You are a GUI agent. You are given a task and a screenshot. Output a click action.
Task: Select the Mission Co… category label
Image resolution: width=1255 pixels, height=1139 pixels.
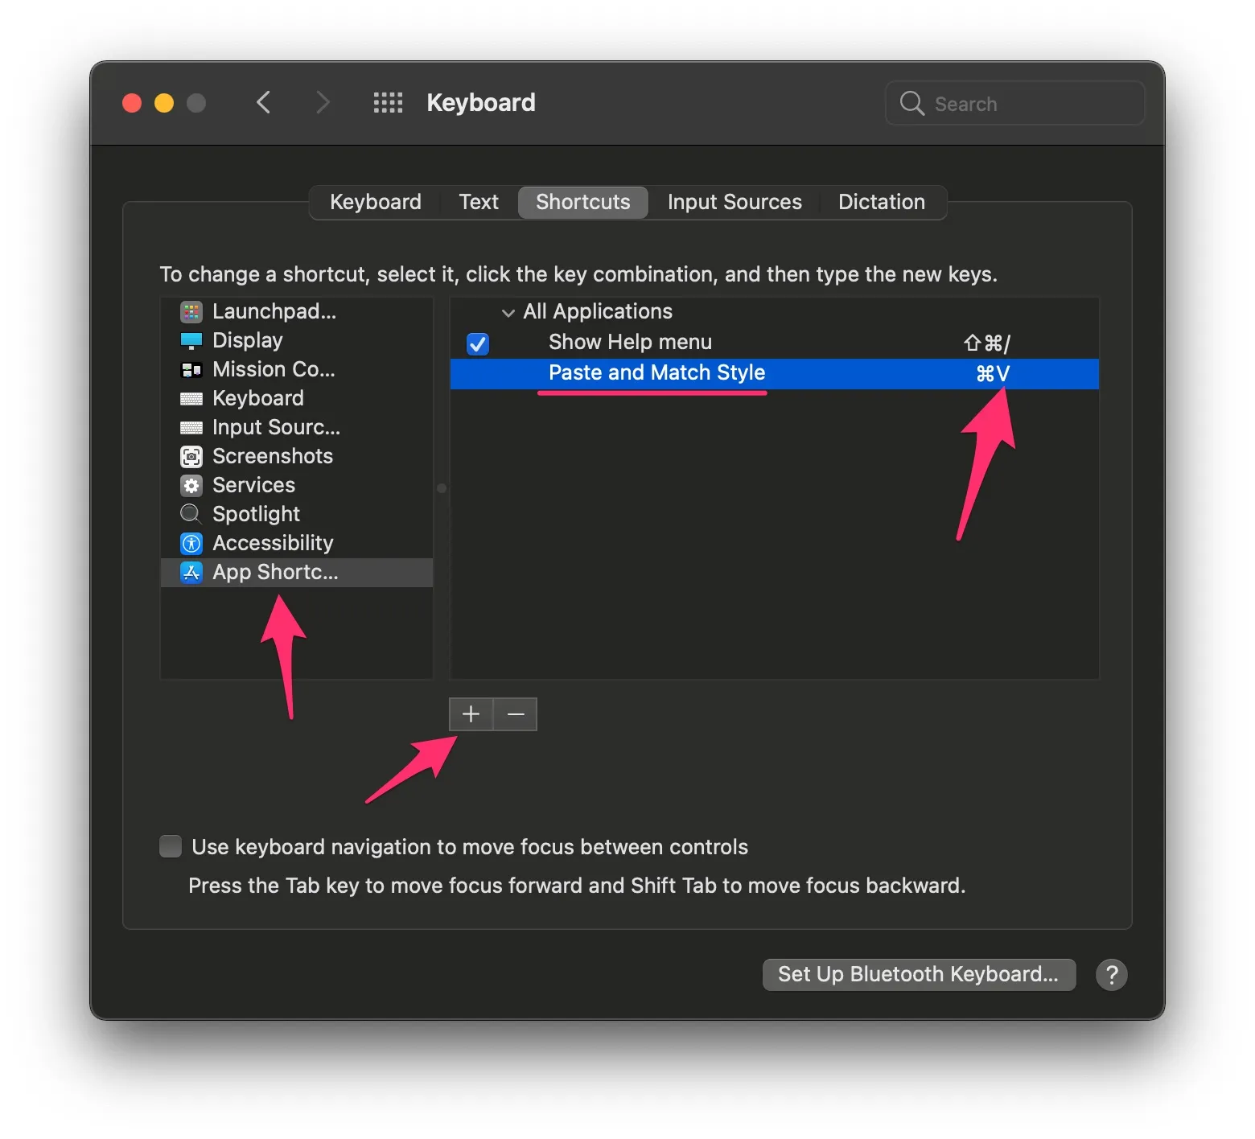[x=274, y=369]
